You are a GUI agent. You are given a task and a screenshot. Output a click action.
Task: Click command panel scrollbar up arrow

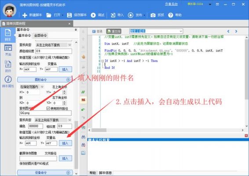click(76, 42)
